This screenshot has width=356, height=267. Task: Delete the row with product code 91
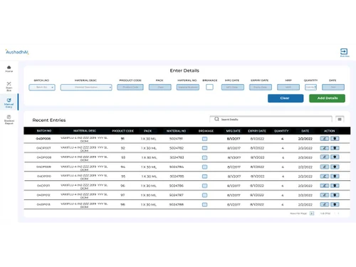coord(335,138)
